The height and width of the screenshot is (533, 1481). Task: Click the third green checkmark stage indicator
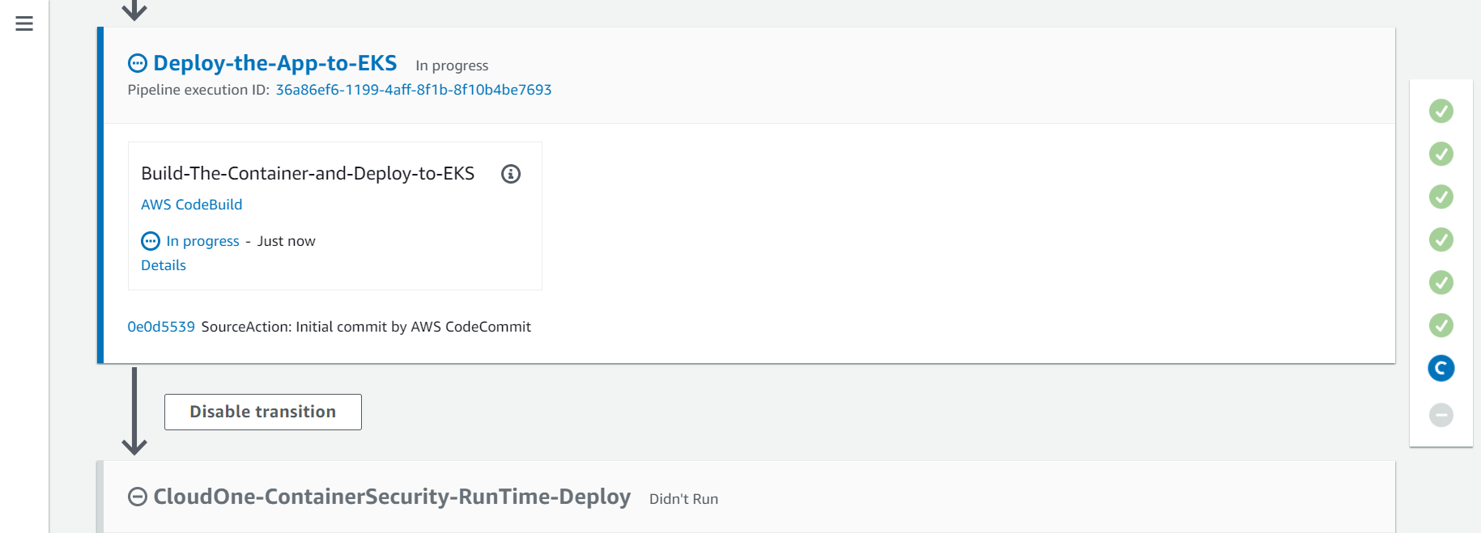[1441, 197]
